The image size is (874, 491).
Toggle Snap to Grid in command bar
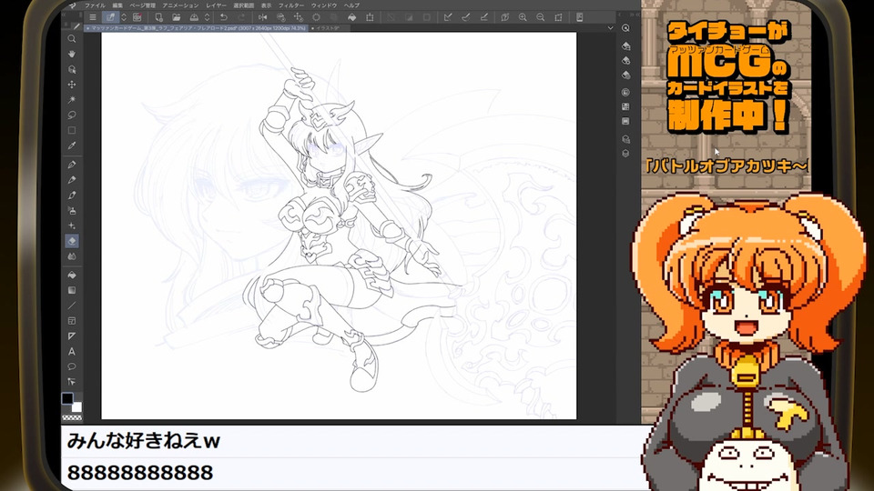coord(485,17)
